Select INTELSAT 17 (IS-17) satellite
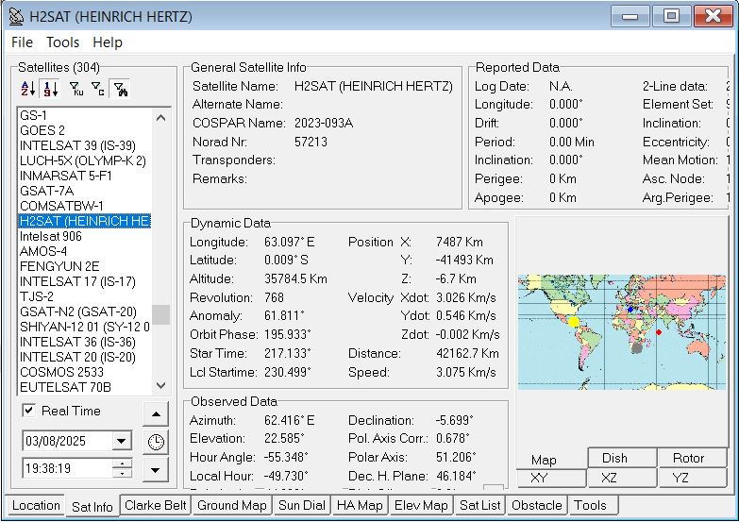 click(85, 281)
